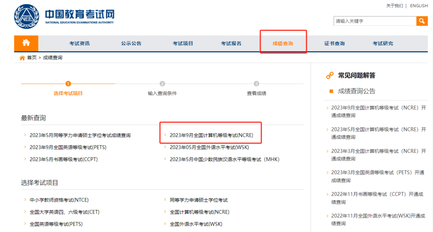Open the 考试研究 menu
The width and height of the screenshot is (433, 232).
(383, 44)
